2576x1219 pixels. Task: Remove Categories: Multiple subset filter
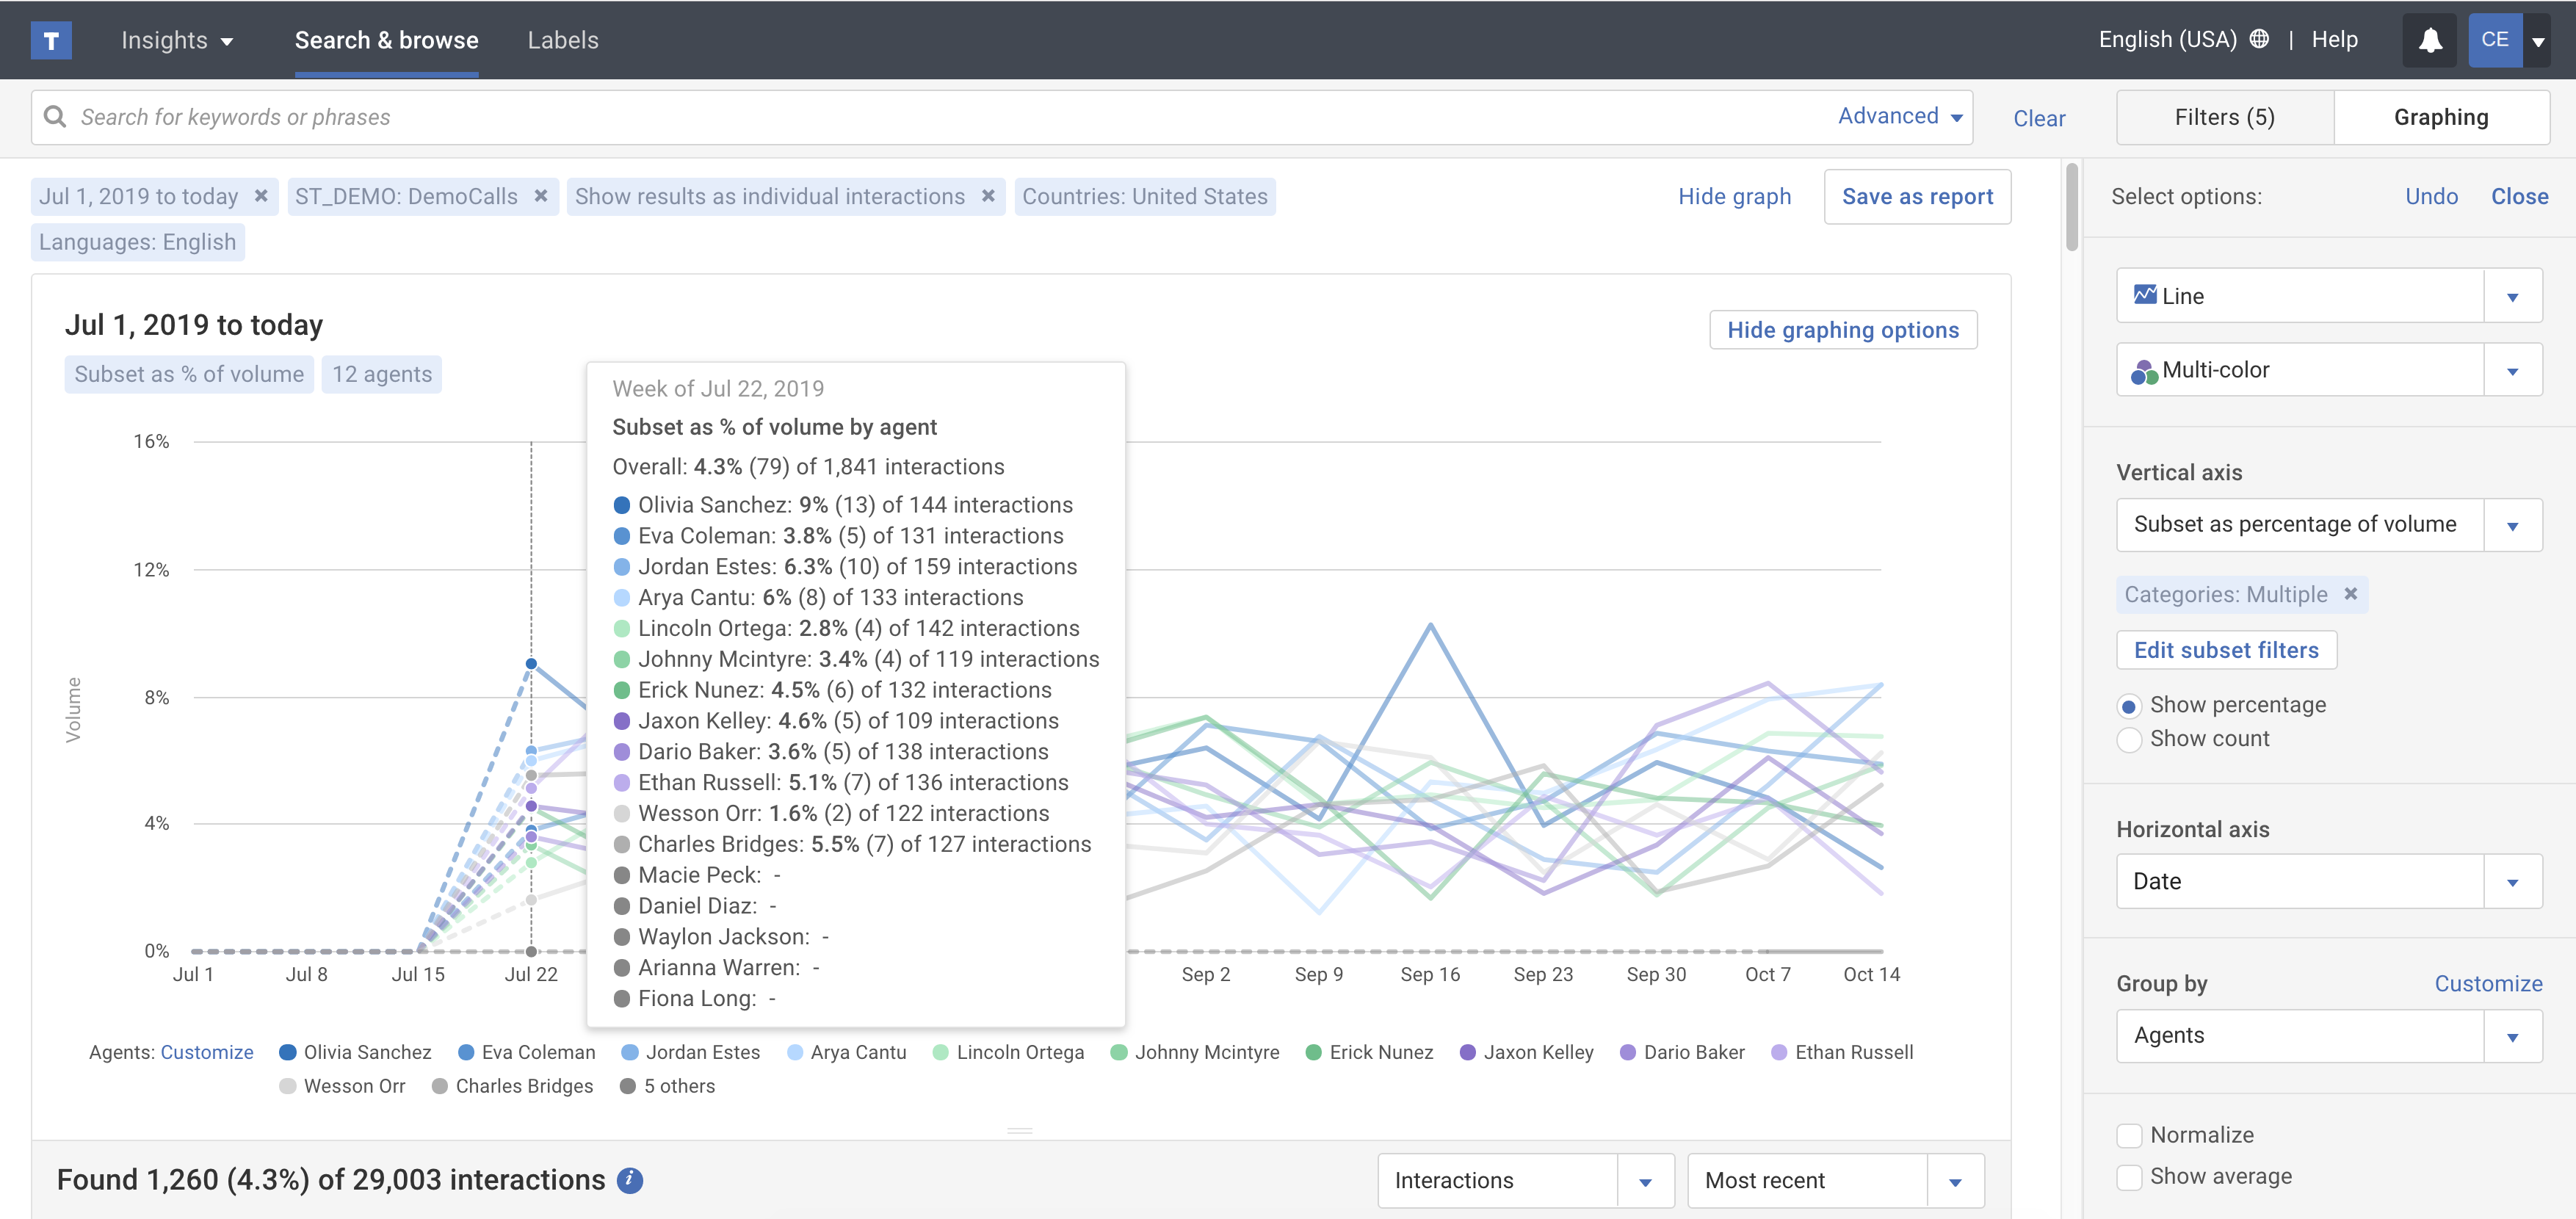tap(2351, 594)
